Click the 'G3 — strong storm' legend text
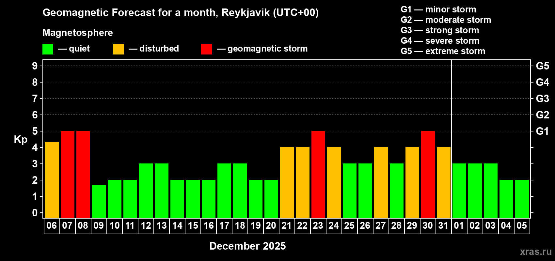Screen dimensions: 555x261 coord(440,30)
